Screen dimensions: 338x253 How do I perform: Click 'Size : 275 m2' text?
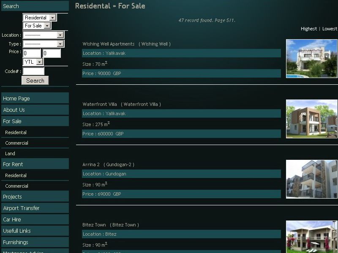(x=96, y=124)
